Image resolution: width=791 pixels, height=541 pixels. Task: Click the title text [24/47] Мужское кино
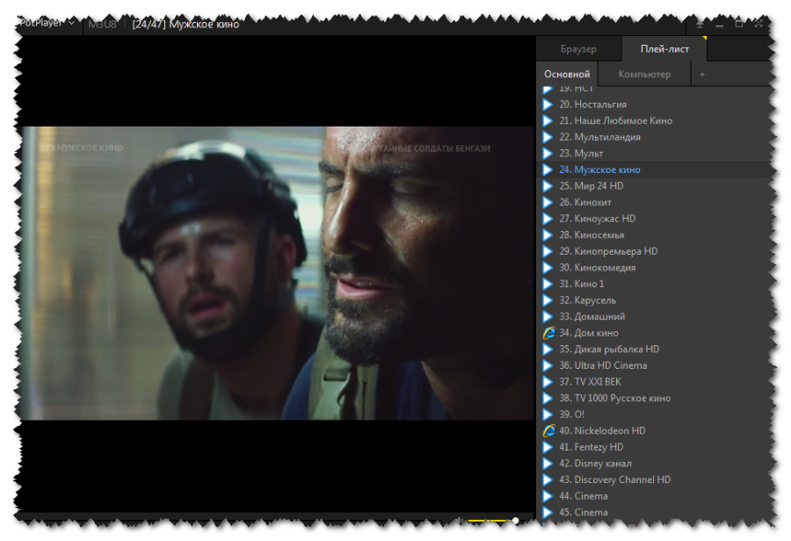185,25
